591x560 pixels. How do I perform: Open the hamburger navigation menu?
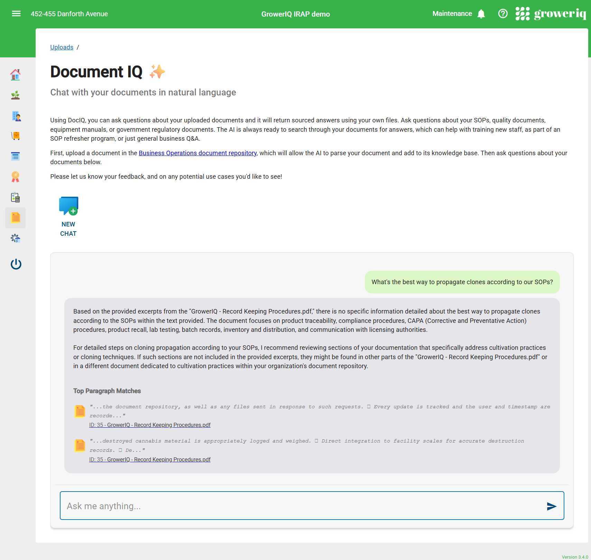[16, 14]
